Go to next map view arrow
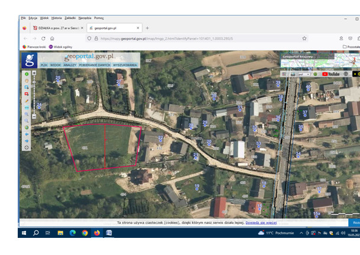The height and width of the screenshot is (255, 360). click(x=27, y=140)
